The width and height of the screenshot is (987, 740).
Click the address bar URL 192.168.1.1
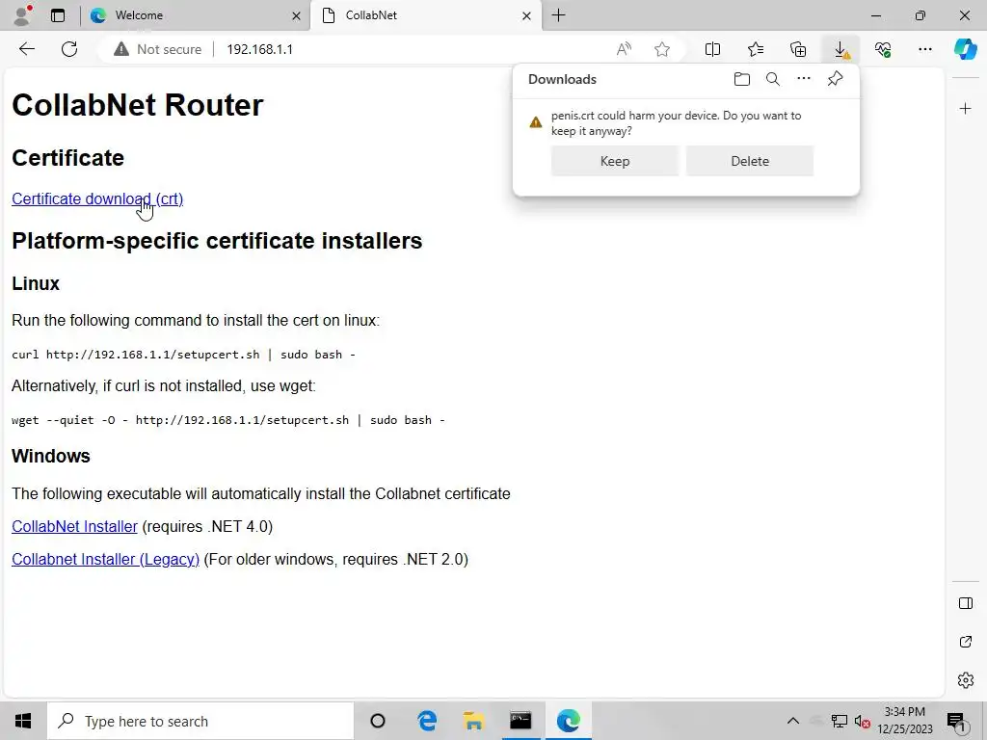pyautogui.click(x=259, y=49)
